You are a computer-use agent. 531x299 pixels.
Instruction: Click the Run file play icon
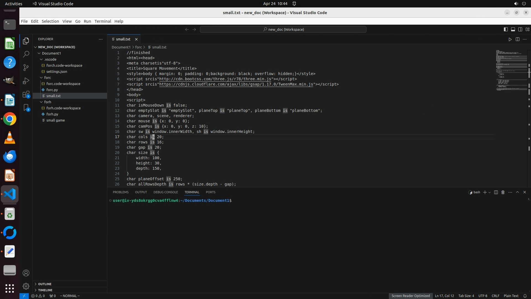(510, 39)
